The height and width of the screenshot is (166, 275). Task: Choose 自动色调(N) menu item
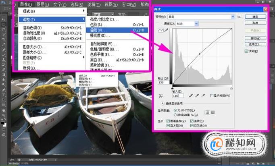[x=52, y=28]
